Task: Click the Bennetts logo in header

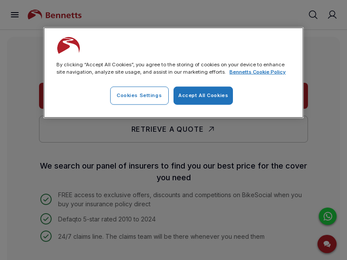Action: click(x=55, y=15)
